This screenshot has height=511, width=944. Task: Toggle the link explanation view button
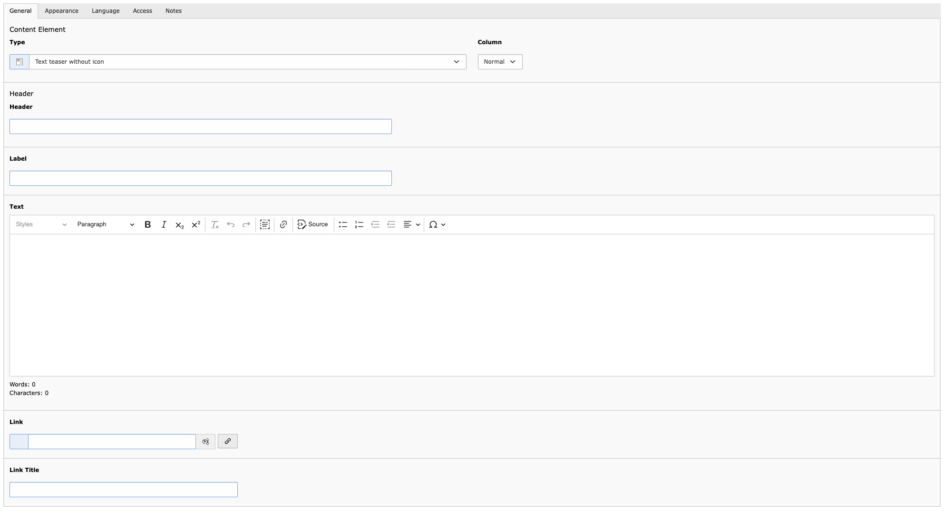[x=205, y=441]
